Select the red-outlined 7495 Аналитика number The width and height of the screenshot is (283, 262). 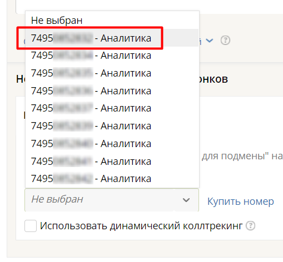(x=112, y=38)
